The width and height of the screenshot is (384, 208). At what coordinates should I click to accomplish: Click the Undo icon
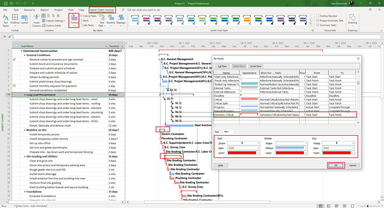click(x=17, y=3)
